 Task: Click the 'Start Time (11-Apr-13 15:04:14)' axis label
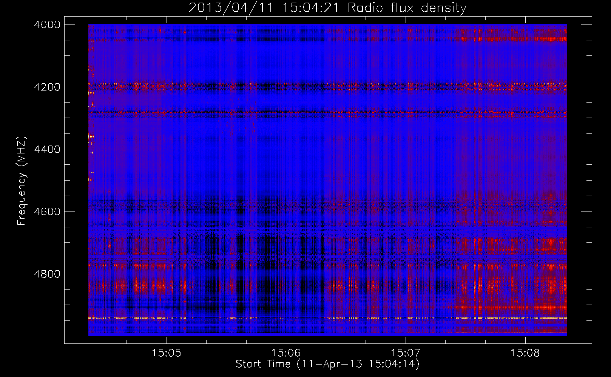[327, 364]
